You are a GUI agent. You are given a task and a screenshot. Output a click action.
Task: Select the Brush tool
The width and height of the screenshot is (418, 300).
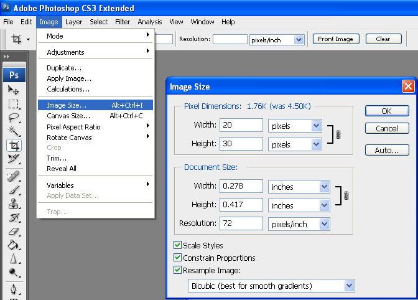point(13,190)
